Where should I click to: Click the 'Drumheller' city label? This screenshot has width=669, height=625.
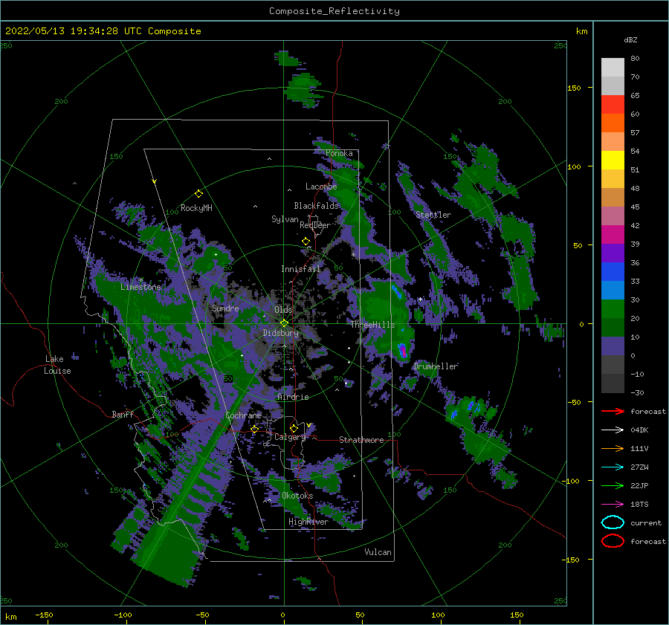pyautogui.click(x=436, y=366)
